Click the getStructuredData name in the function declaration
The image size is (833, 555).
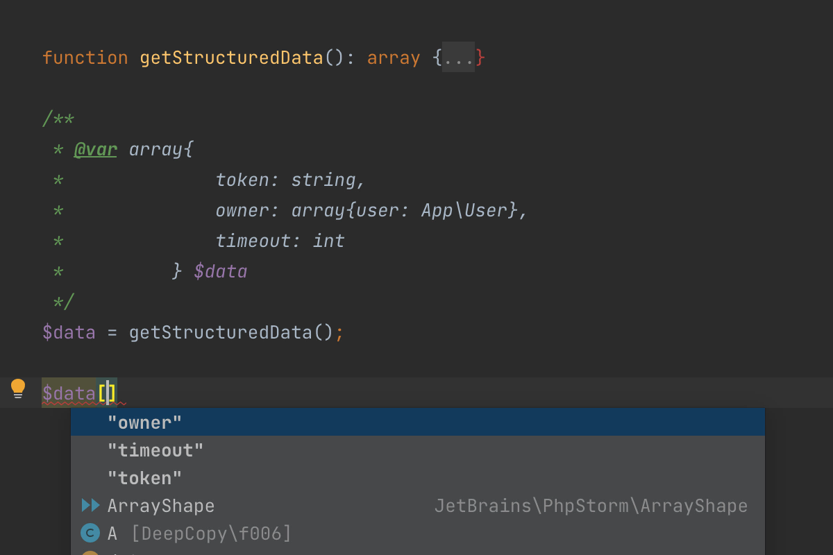[x=232, y=58]
